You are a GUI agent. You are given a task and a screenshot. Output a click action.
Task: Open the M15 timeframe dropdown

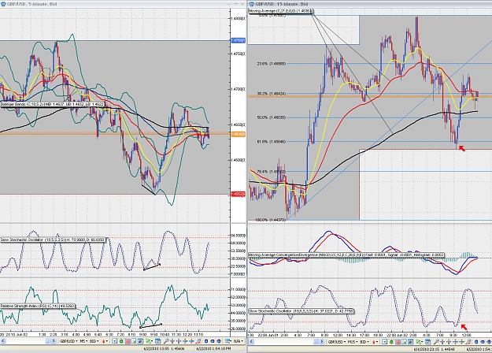click(353, 342)
